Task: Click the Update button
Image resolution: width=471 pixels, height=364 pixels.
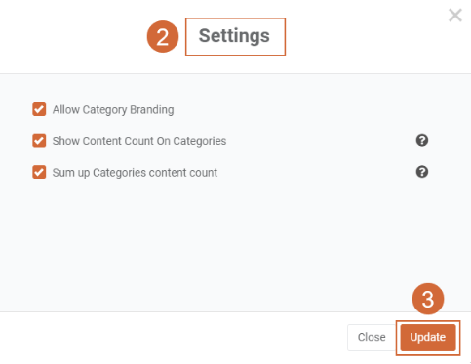Action: click(x=428, y=338)
